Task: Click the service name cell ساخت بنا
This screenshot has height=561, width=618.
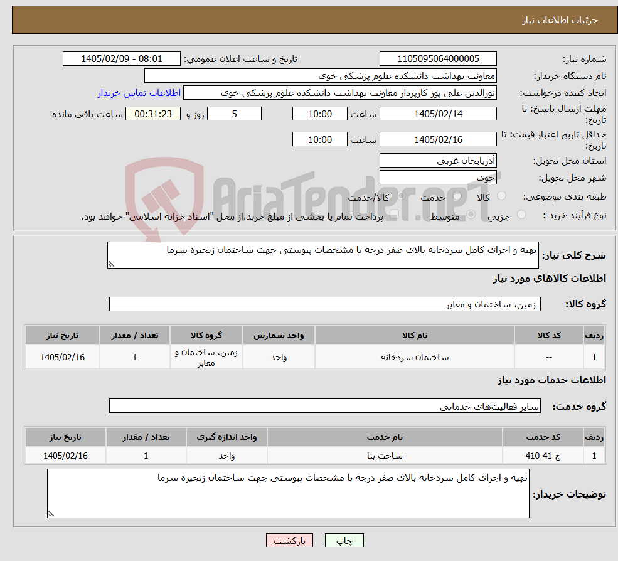Action: (x=385, y=456)
